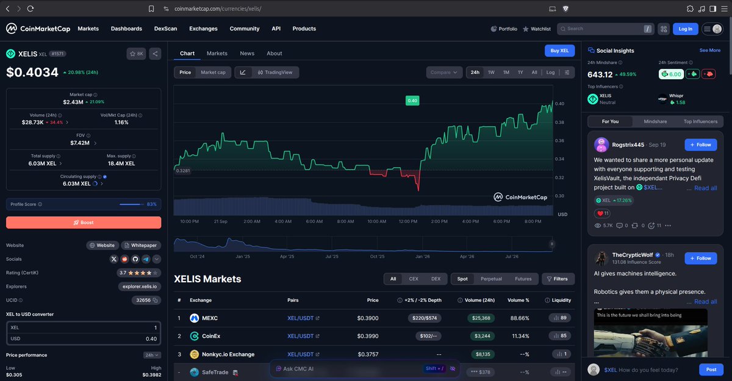The width and height of the screenshot is (732, 381).
Task: Select 1M chart time range
Action: tap(506, 73)
